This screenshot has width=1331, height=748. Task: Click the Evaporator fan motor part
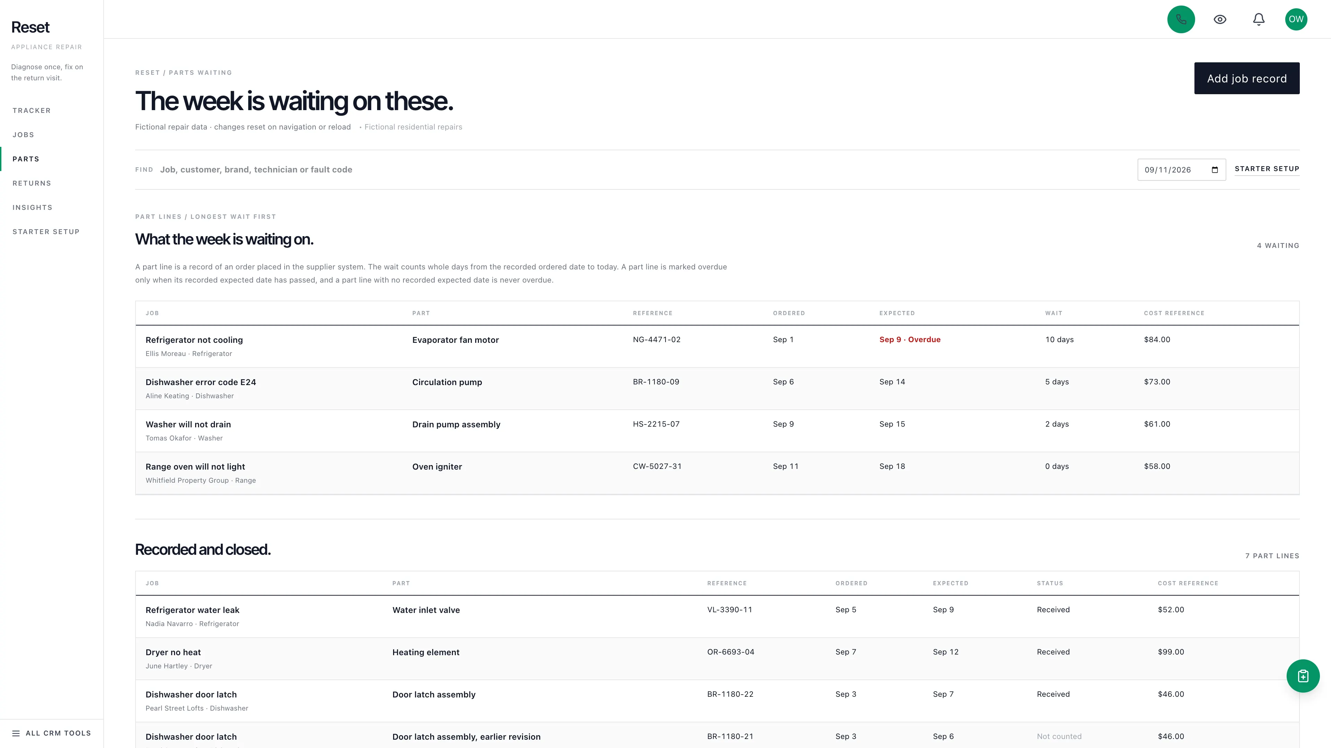(455, 340)
